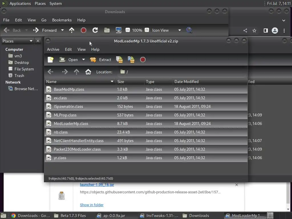Click the archive manager stop icon
Viewport: 292px width, 219px height.
(x=143, y=60)
